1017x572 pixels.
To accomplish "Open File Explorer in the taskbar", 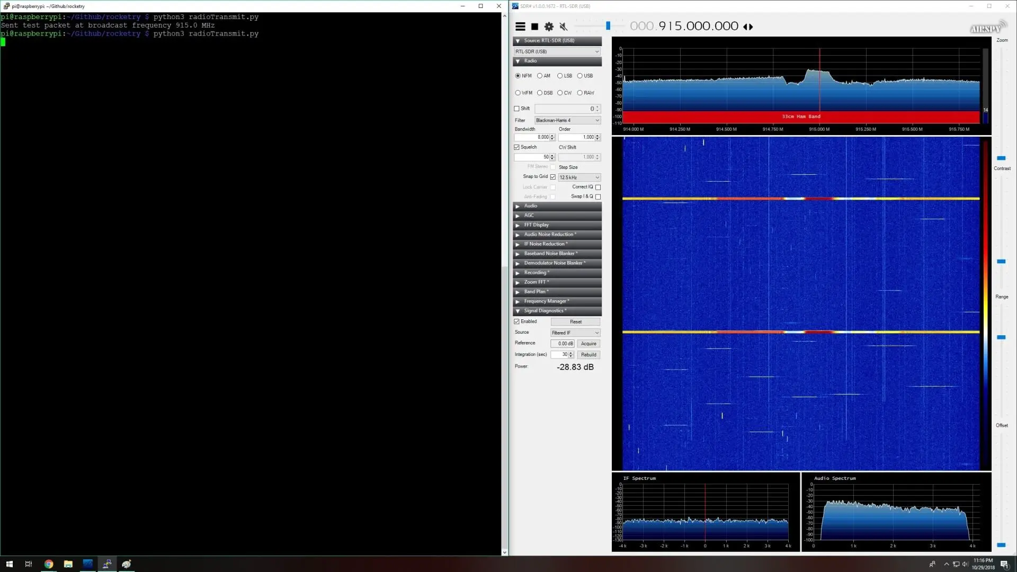I will [68, 564].
